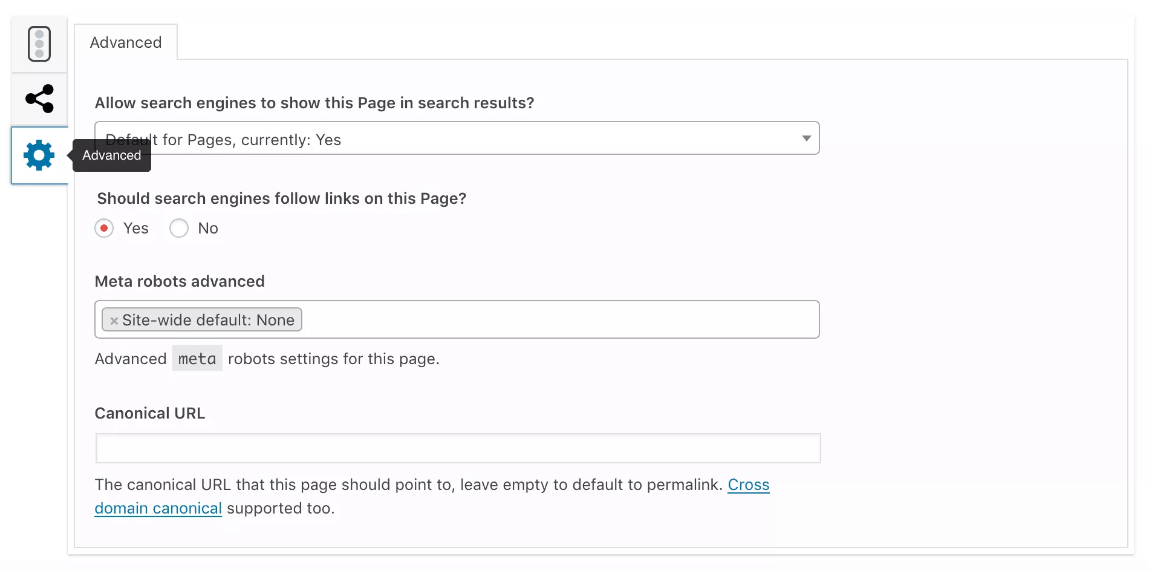This screenshot has width=1149, height=571.
Task: Switch to the Advanced tab header
Action: (x=126, y=42)
